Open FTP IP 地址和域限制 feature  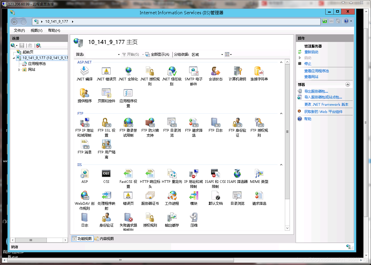(84, 127)
